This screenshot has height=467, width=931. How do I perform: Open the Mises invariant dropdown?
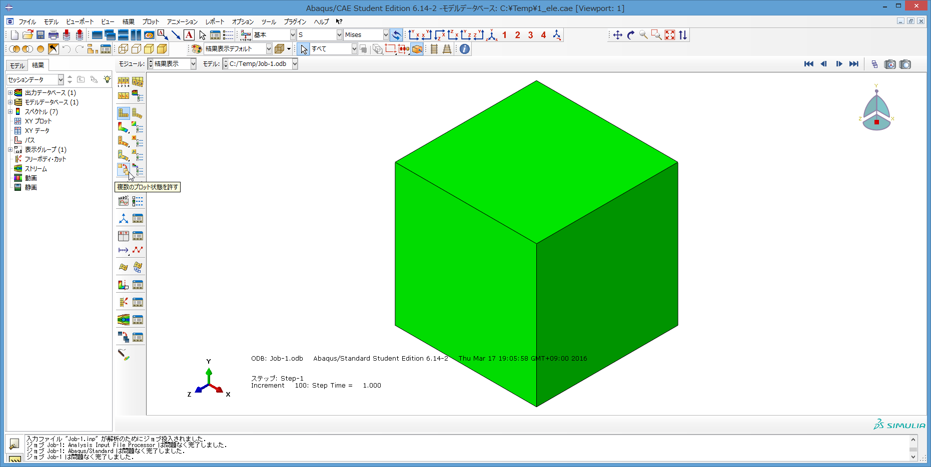366,35
